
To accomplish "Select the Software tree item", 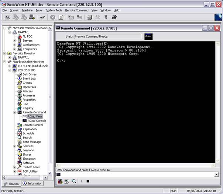I will point(28,163).
